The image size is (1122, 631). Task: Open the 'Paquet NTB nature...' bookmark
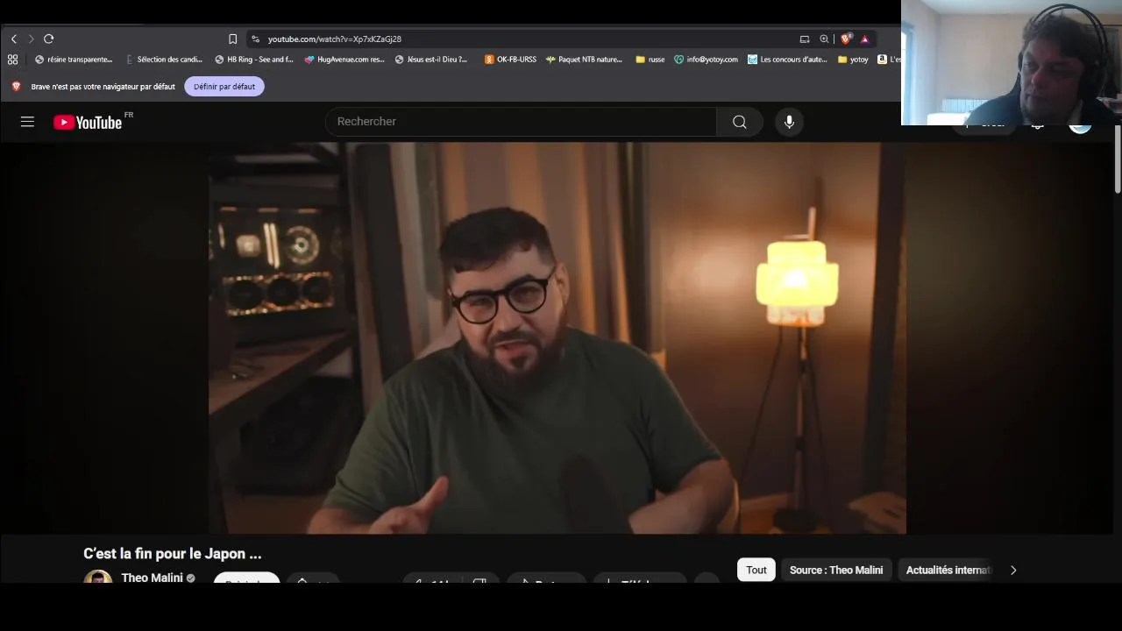point(584,60)
